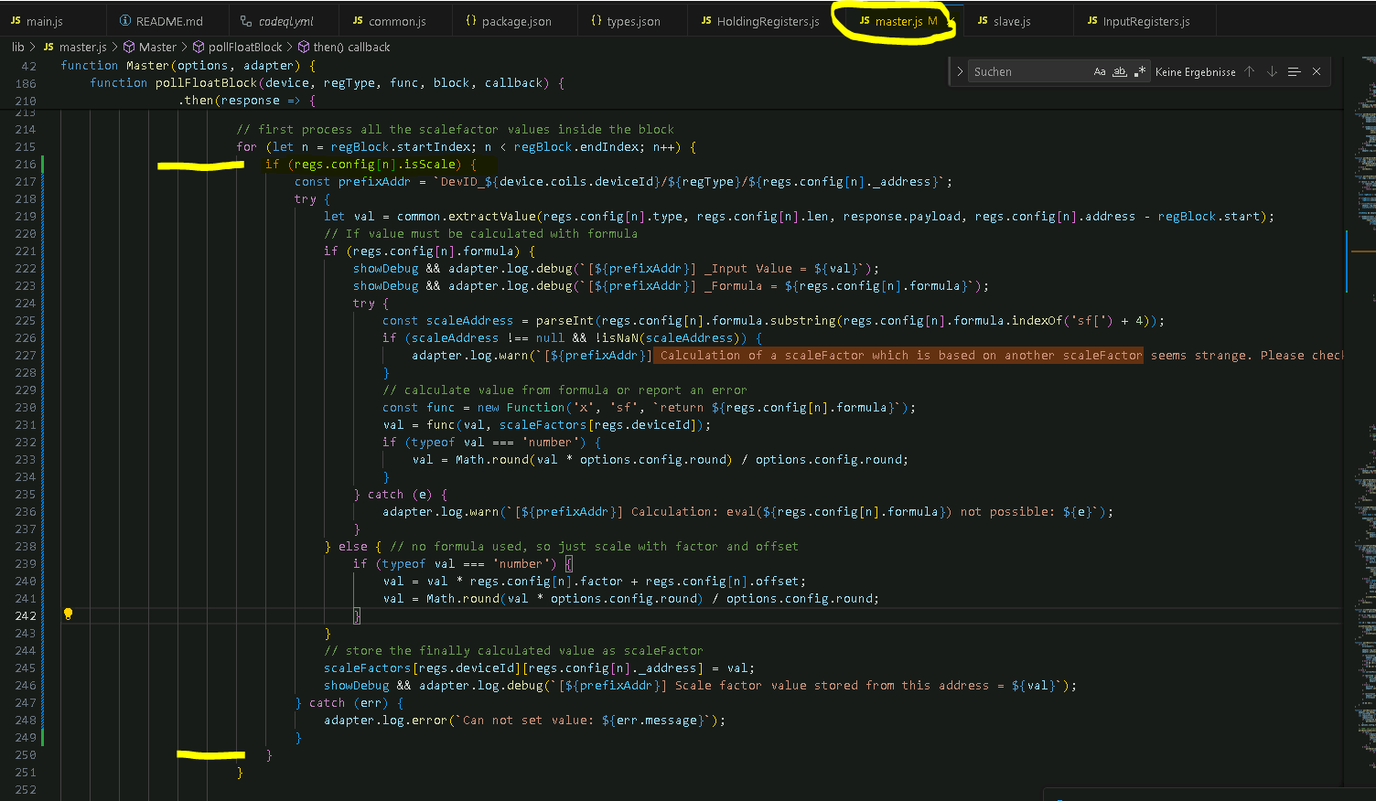Viewport: 1376px width, 801px height.
Task: Click 'catch (e)' on line 235
Action: coord(399,495)
